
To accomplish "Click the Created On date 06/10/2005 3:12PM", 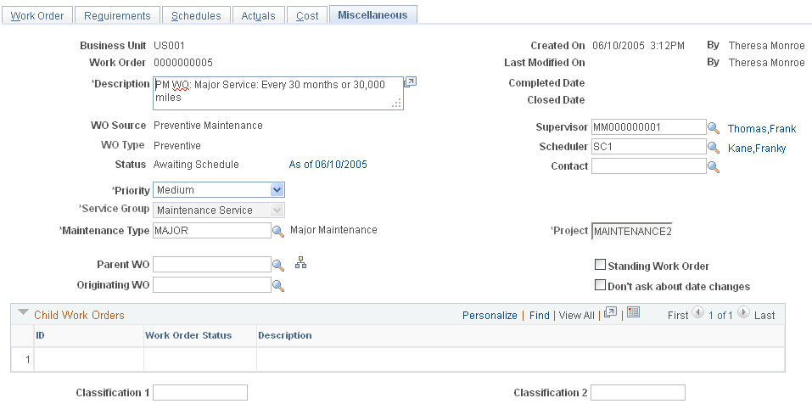I will (x=639, y=46).
